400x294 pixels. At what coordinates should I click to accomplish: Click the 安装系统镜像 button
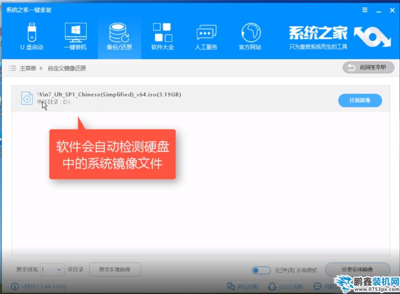click(358, 269)
